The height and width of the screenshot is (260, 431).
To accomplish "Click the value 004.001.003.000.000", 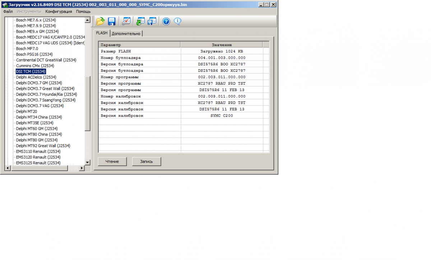I will point(222,58).
